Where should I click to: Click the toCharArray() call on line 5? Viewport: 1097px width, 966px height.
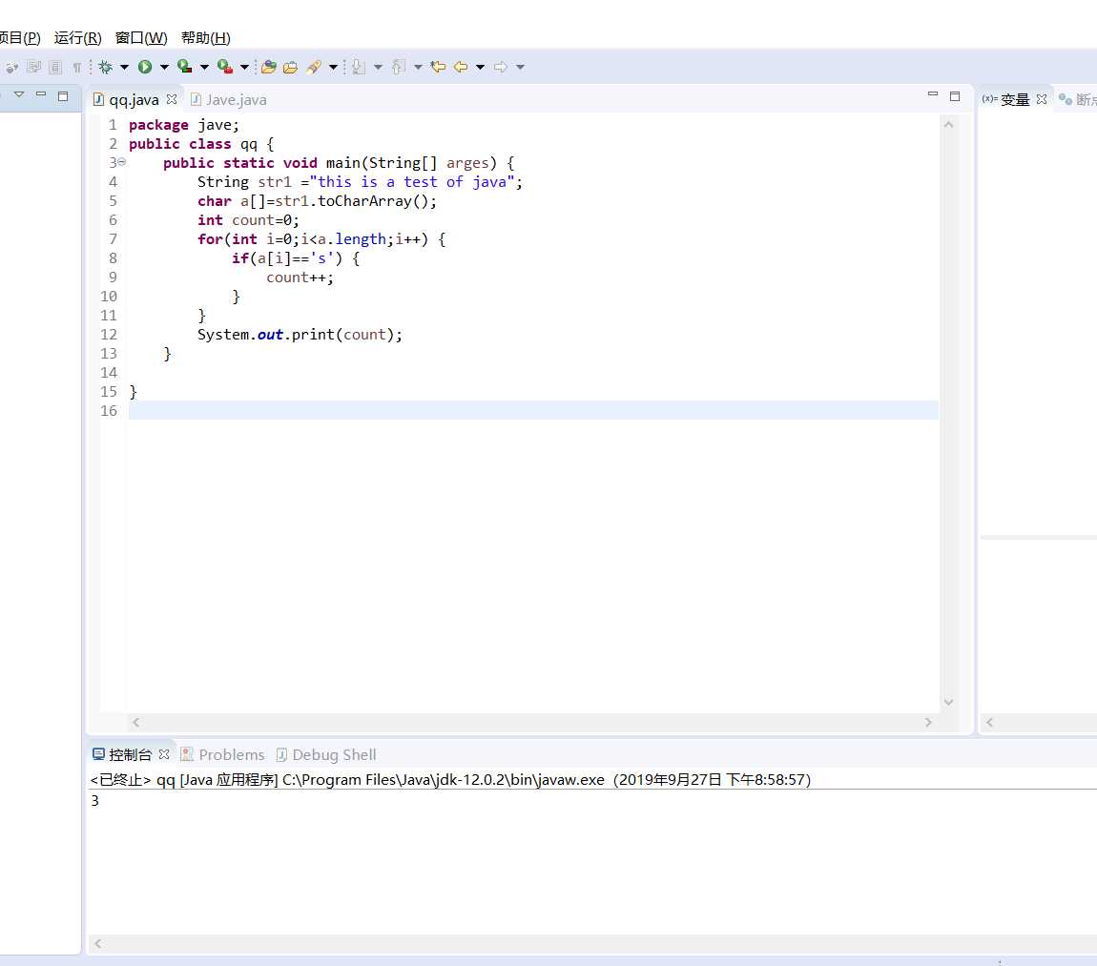coord(374,201)
